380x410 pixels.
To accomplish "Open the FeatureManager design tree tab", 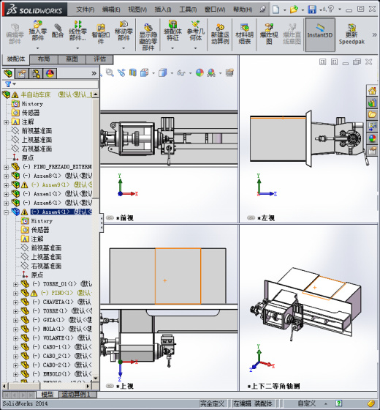I will pos(8,73).
